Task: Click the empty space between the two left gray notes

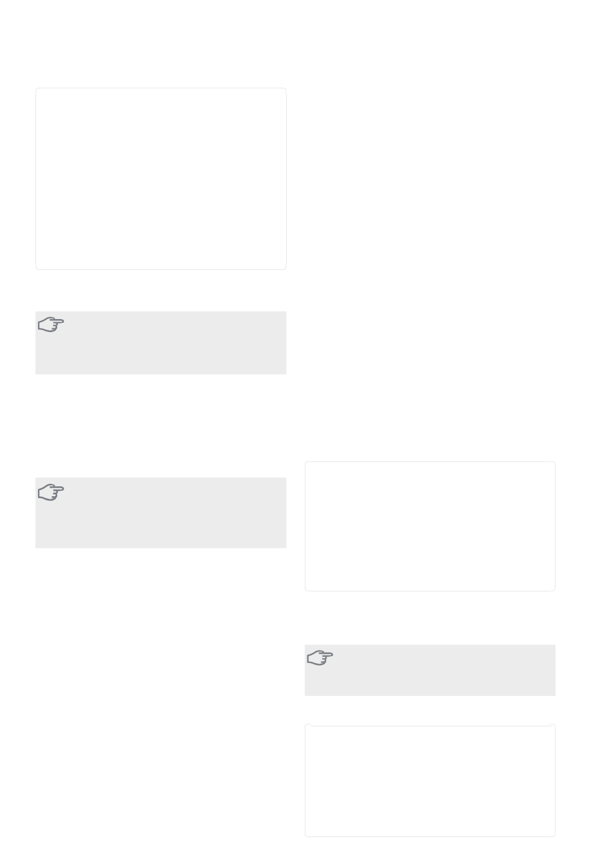Action: click(x=161, y=426)
